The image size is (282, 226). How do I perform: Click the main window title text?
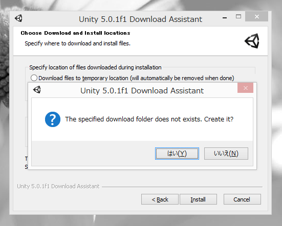coord(140,19)
